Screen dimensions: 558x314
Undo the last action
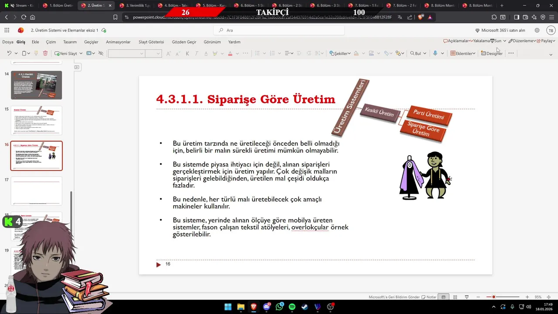pyautogui.click(x=9, y=53)
